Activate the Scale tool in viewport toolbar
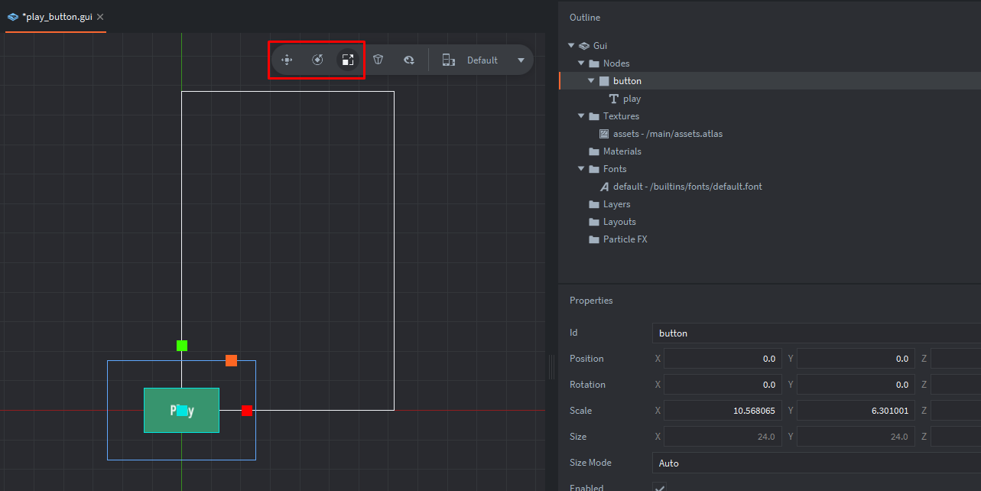Screen dimensions: 981x491 point(348,60)
